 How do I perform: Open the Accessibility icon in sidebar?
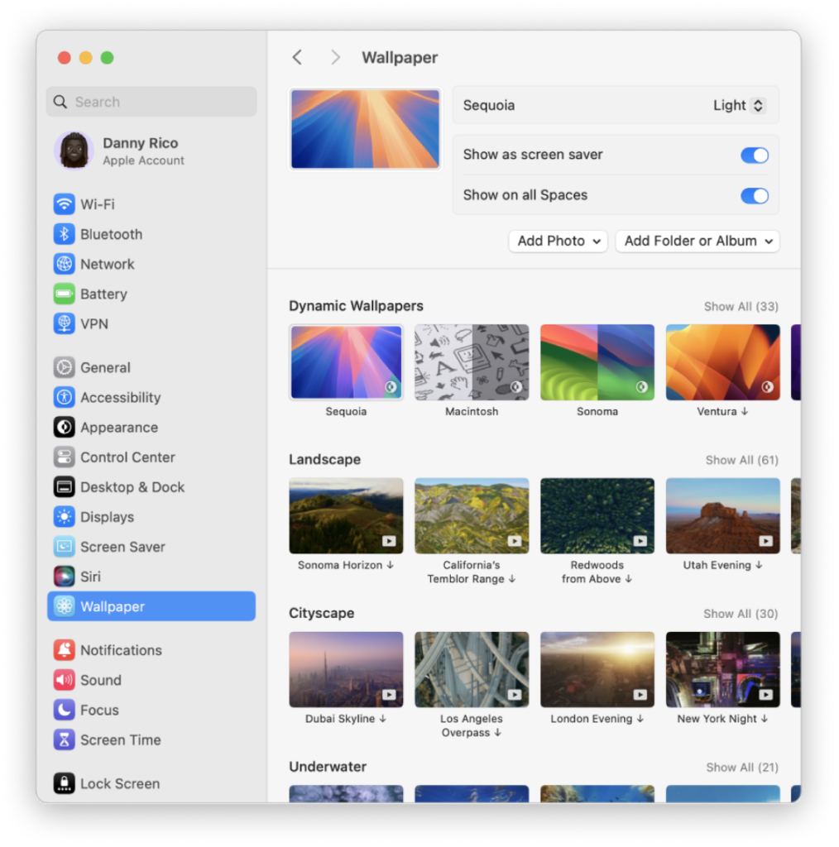coord(64,397)
